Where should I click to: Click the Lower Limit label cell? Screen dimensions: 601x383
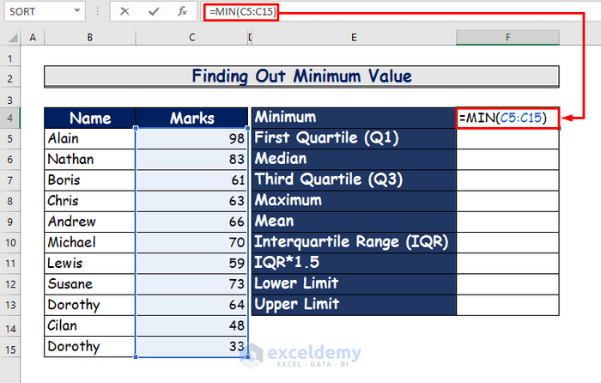(x=354, y=284)
